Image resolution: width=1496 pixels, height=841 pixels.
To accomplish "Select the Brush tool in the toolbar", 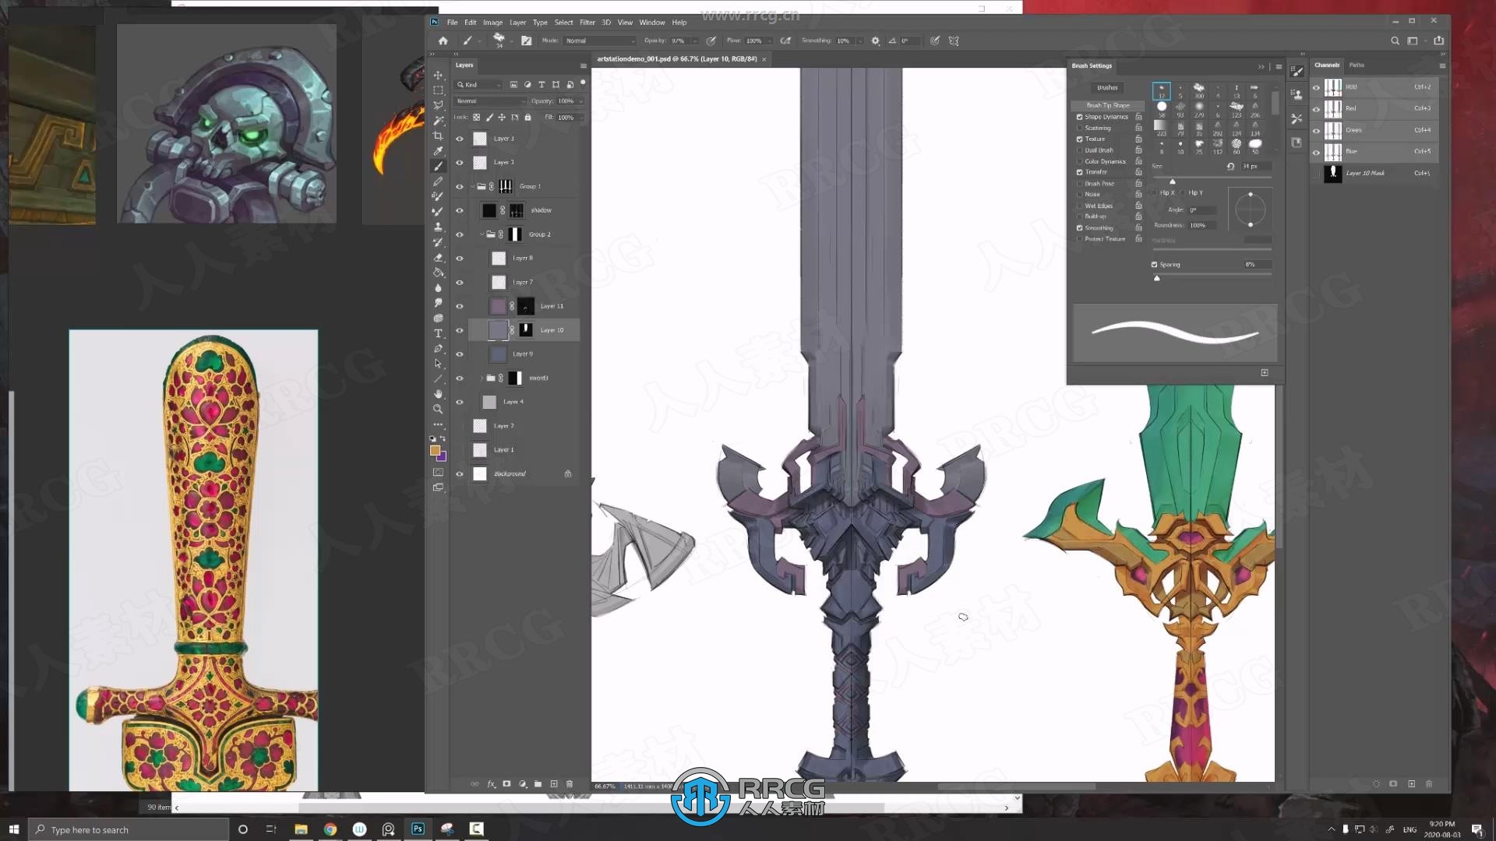I will tap(438, 166).
